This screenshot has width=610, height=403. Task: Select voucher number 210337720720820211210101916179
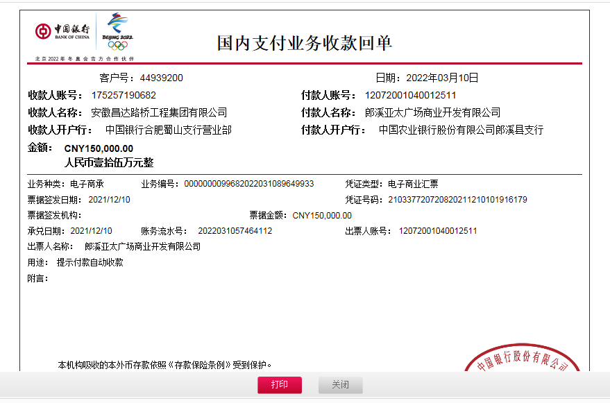[x=457, y=200]
